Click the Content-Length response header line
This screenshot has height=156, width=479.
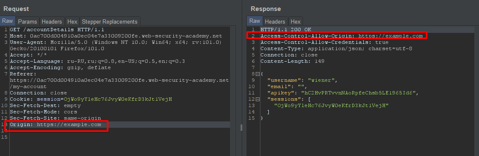[292, 62]
